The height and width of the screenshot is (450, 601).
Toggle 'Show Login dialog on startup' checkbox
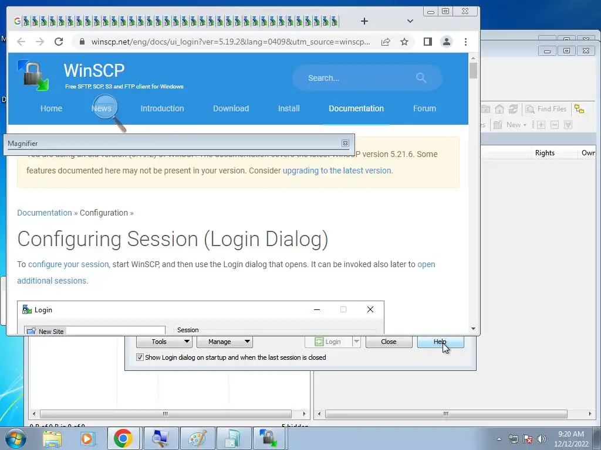[x=140, y=357]
